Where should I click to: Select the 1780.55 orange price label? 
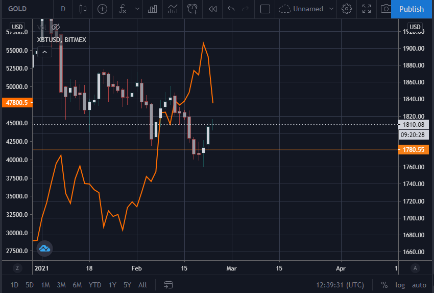tap(414, 150)
